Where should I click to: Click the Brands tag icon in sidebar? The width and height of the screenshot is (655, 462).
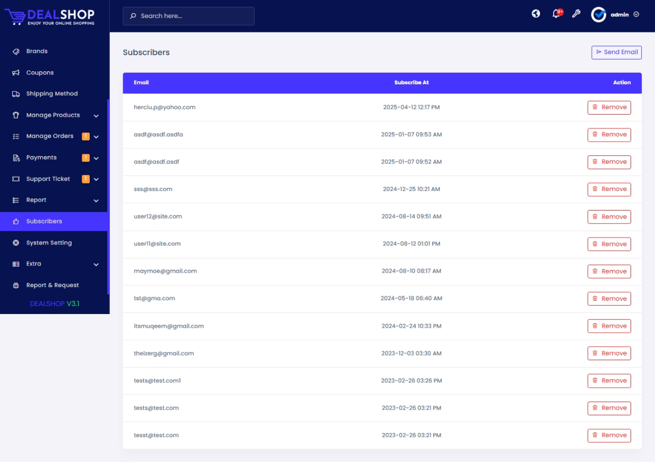pyautogui.click(x=16, y=51)
